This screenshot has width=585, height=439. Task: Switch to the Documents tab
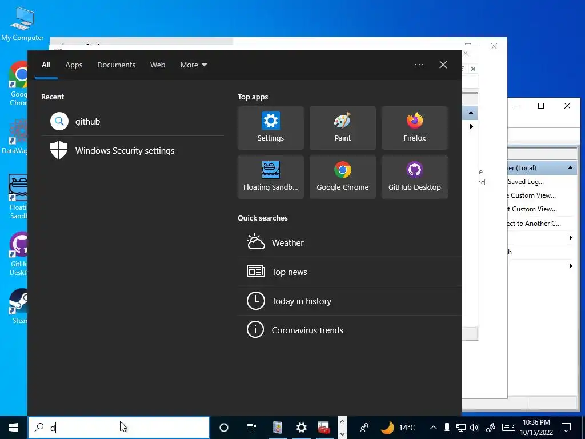pyautogui.click(x=116, y=65)
